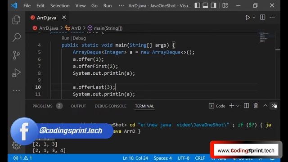The image size is (288, 162).
Task: Open Customize Layout icon in title bar
Action: pos(225,5)
